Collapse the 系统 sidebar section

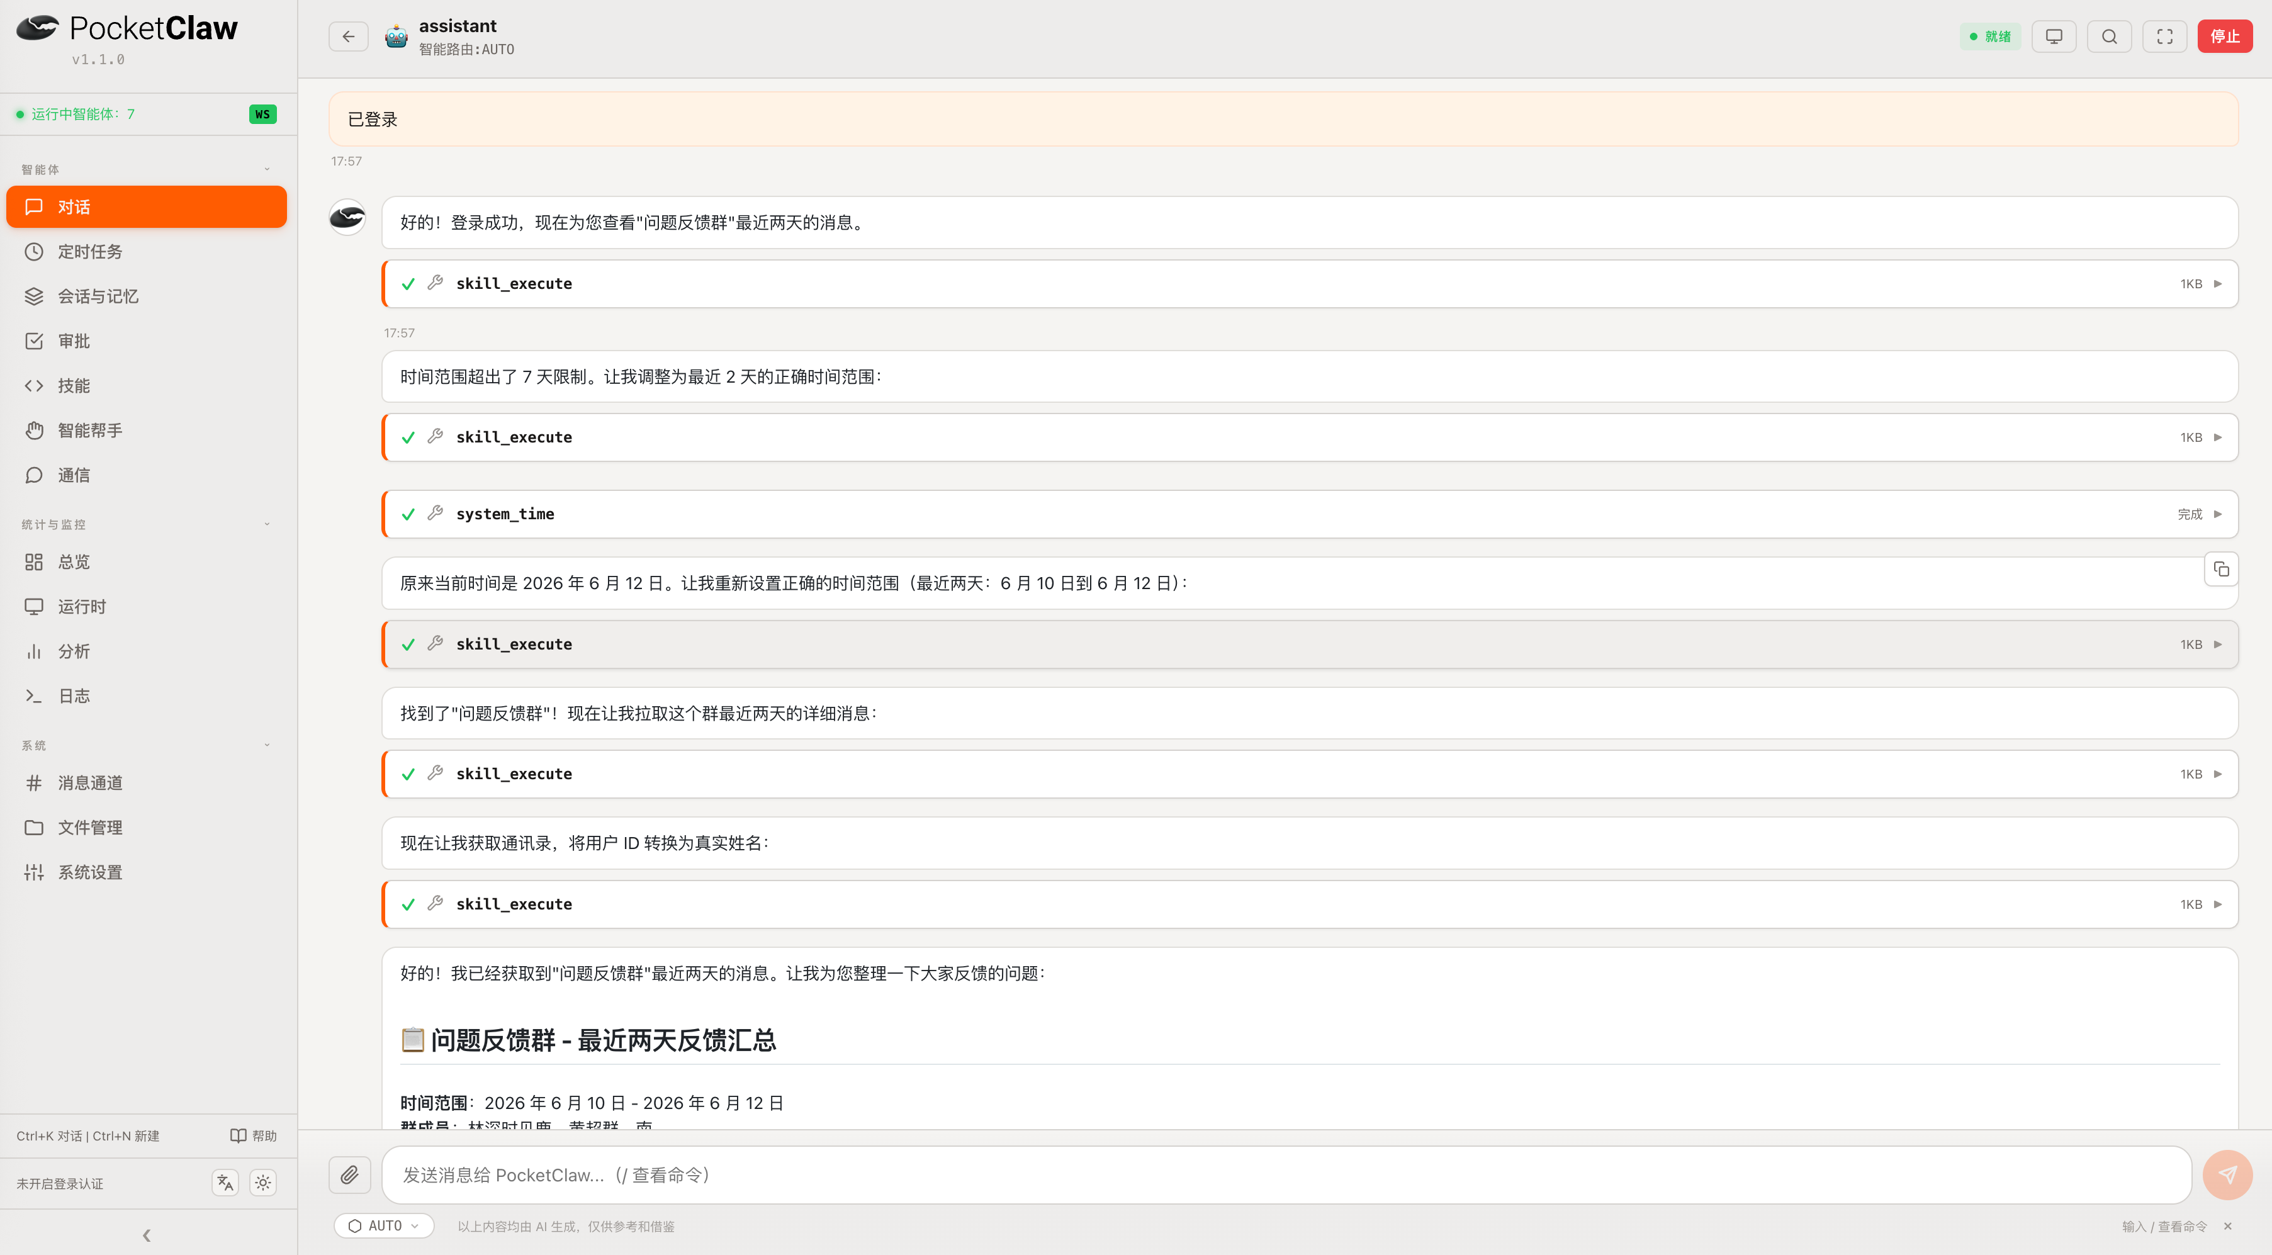point(267,745)
